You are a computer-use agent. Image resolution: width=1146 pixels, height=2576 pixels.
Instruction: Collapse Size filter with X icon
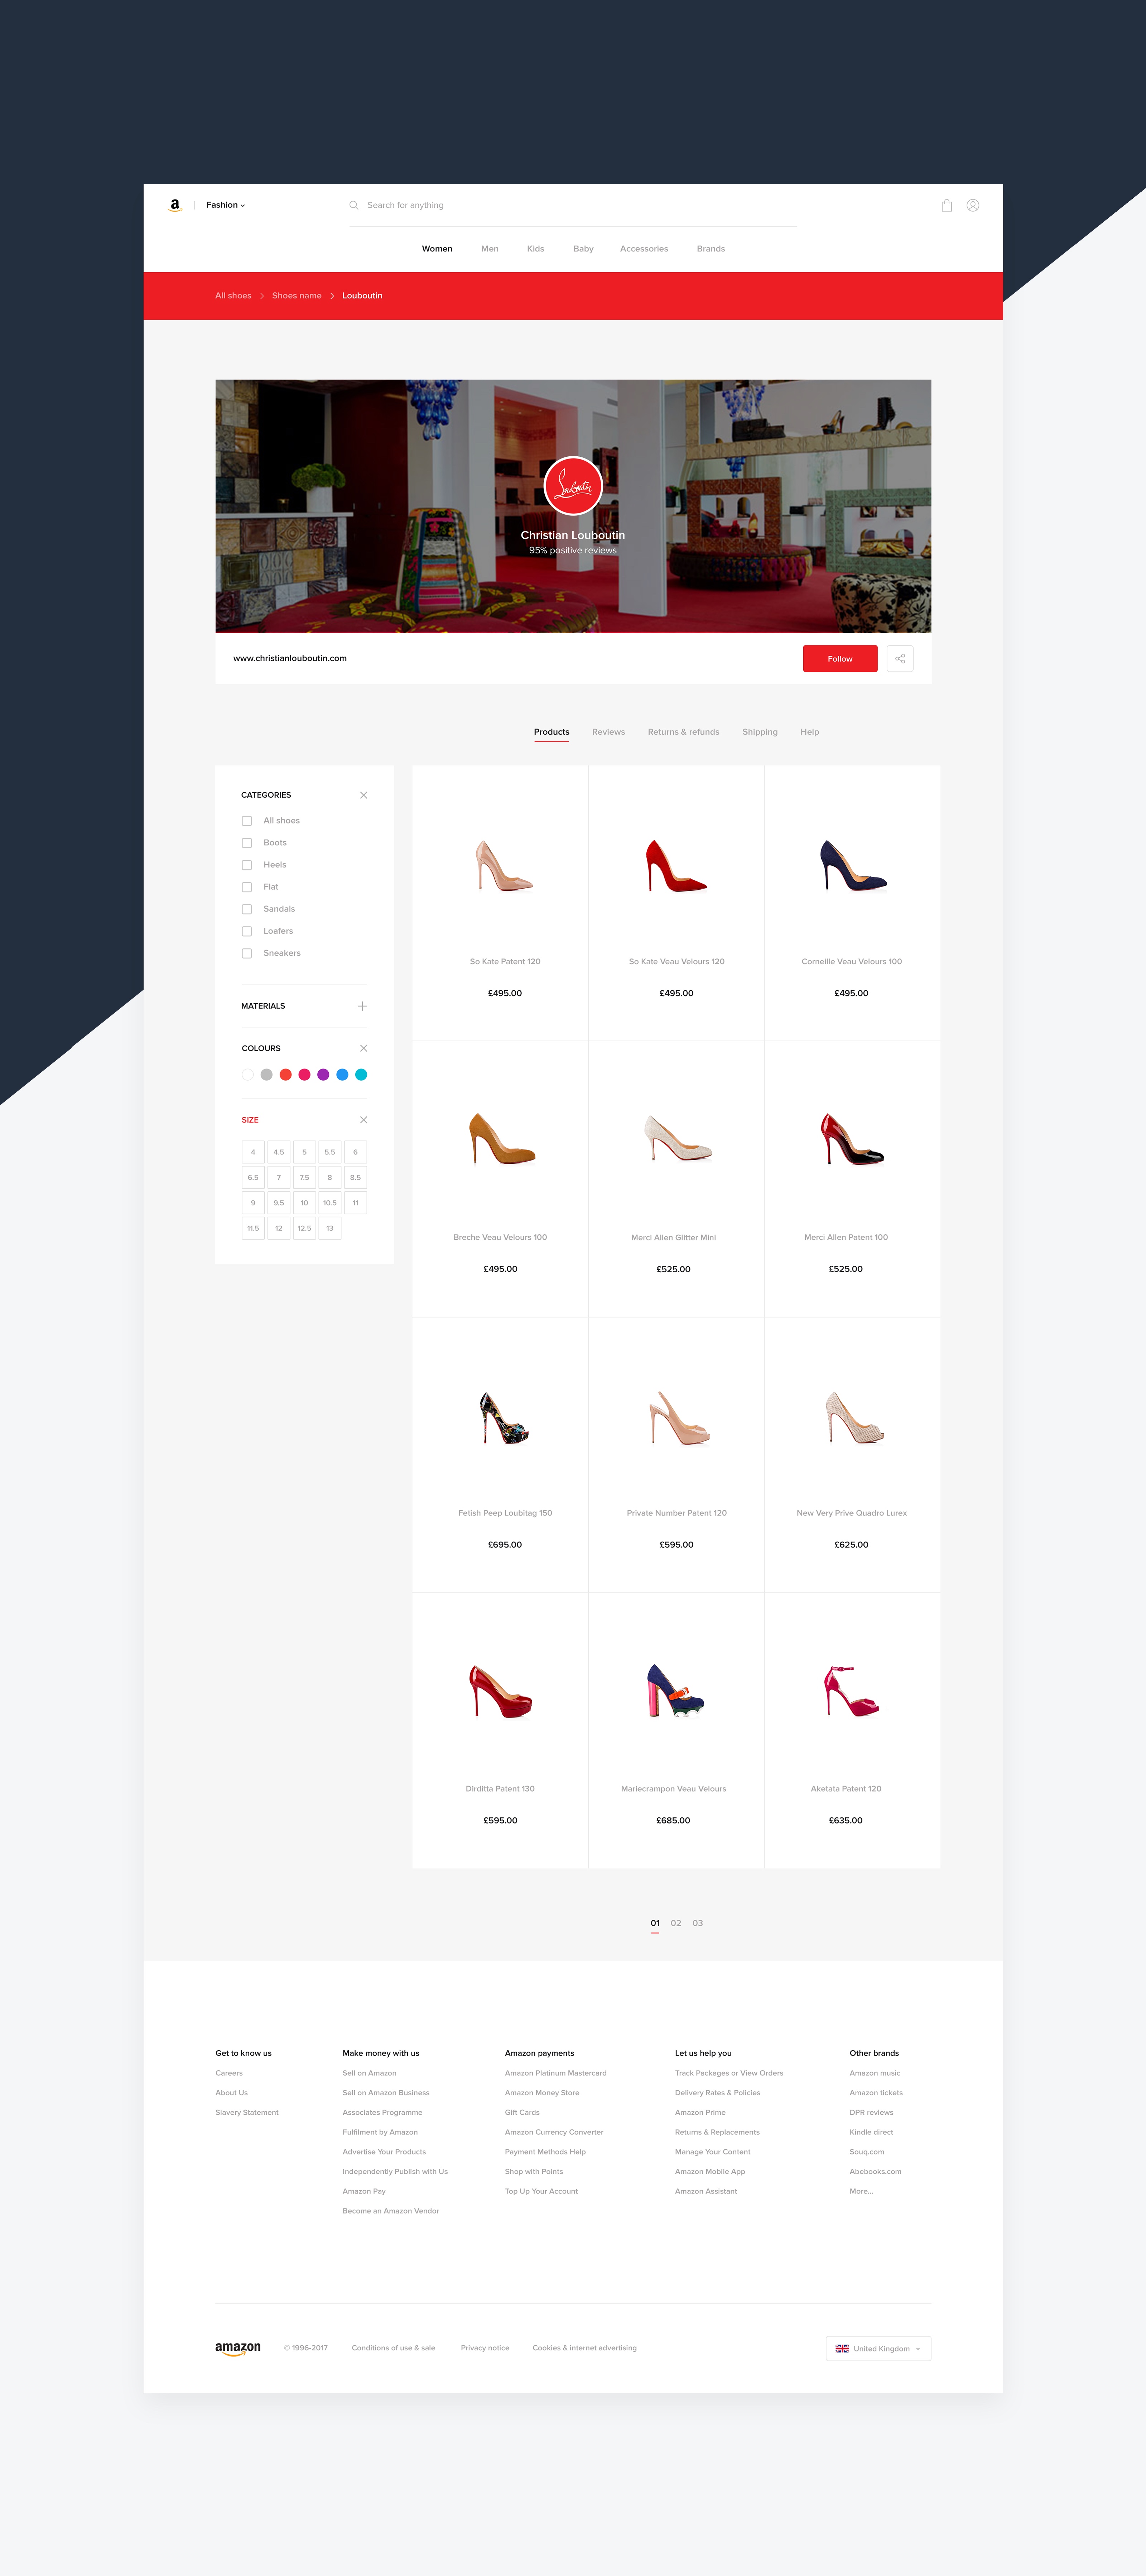tap(363, 1120)
